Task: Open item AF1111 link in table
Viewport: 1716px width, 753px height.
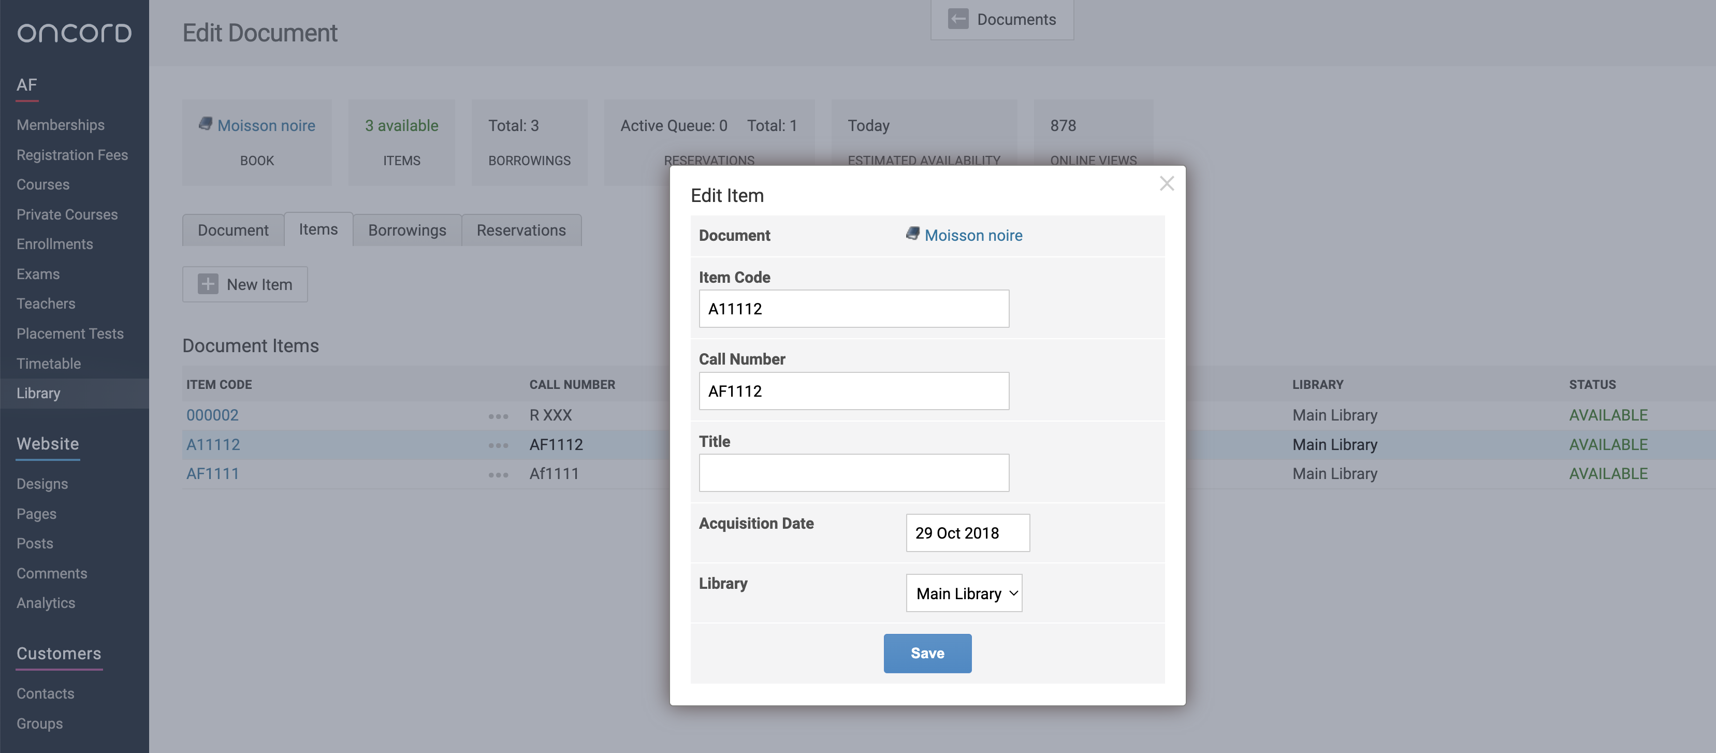Action: 212,474
